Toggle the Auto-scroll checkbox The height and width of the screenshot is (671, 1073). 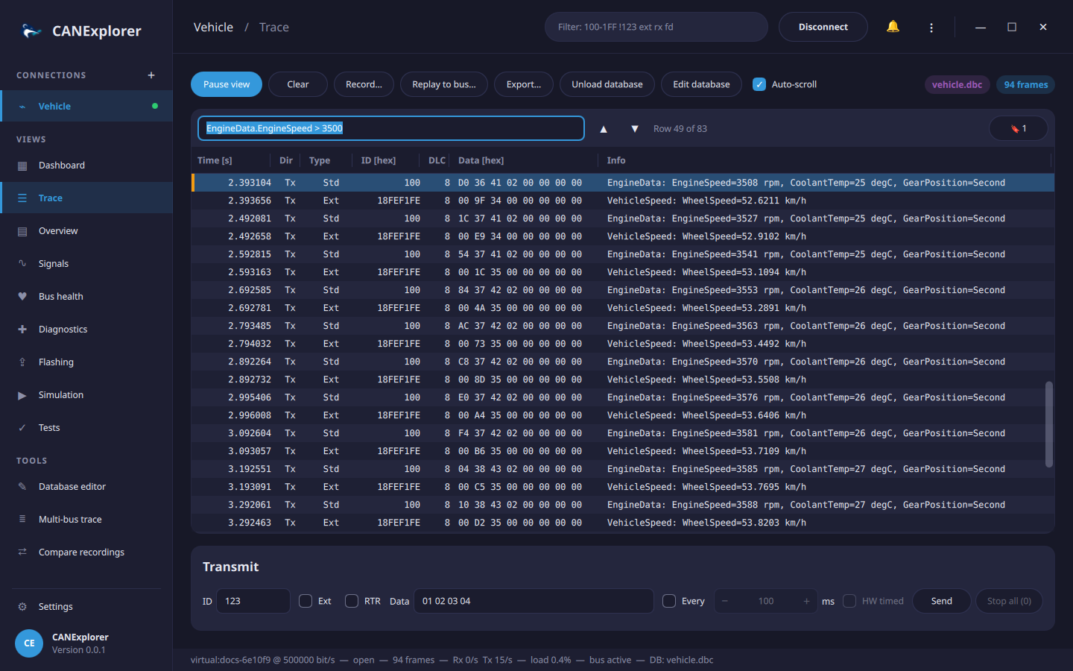pos(759,84)
